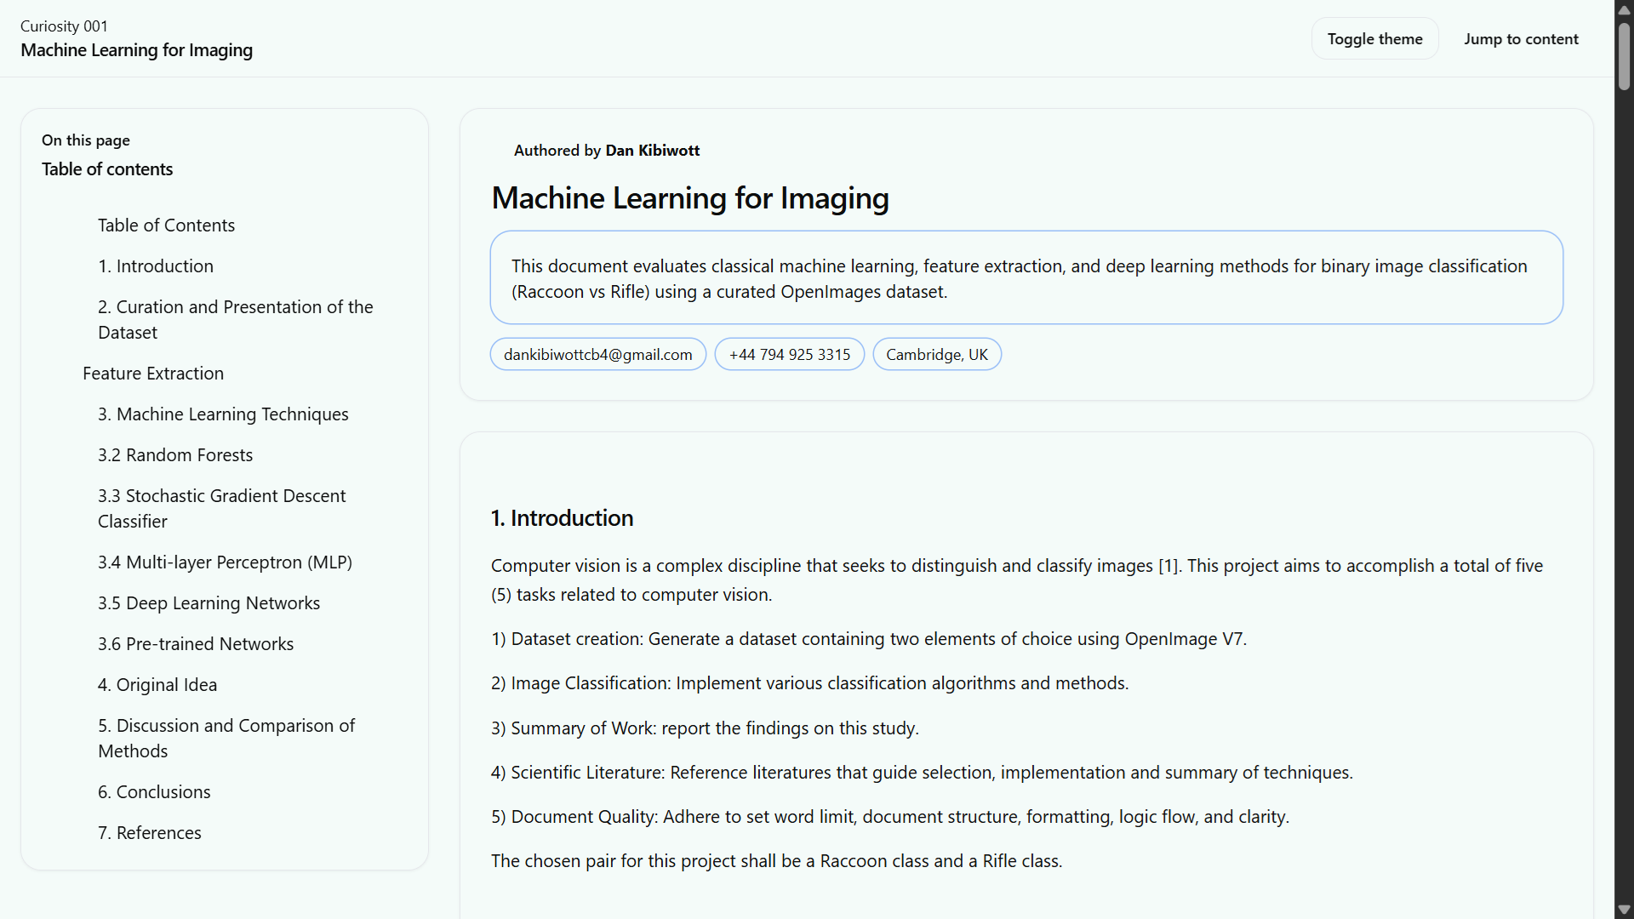Open the '3.2 Random Forests' section link
This screenshot has width=1634, height=919.
175,455
